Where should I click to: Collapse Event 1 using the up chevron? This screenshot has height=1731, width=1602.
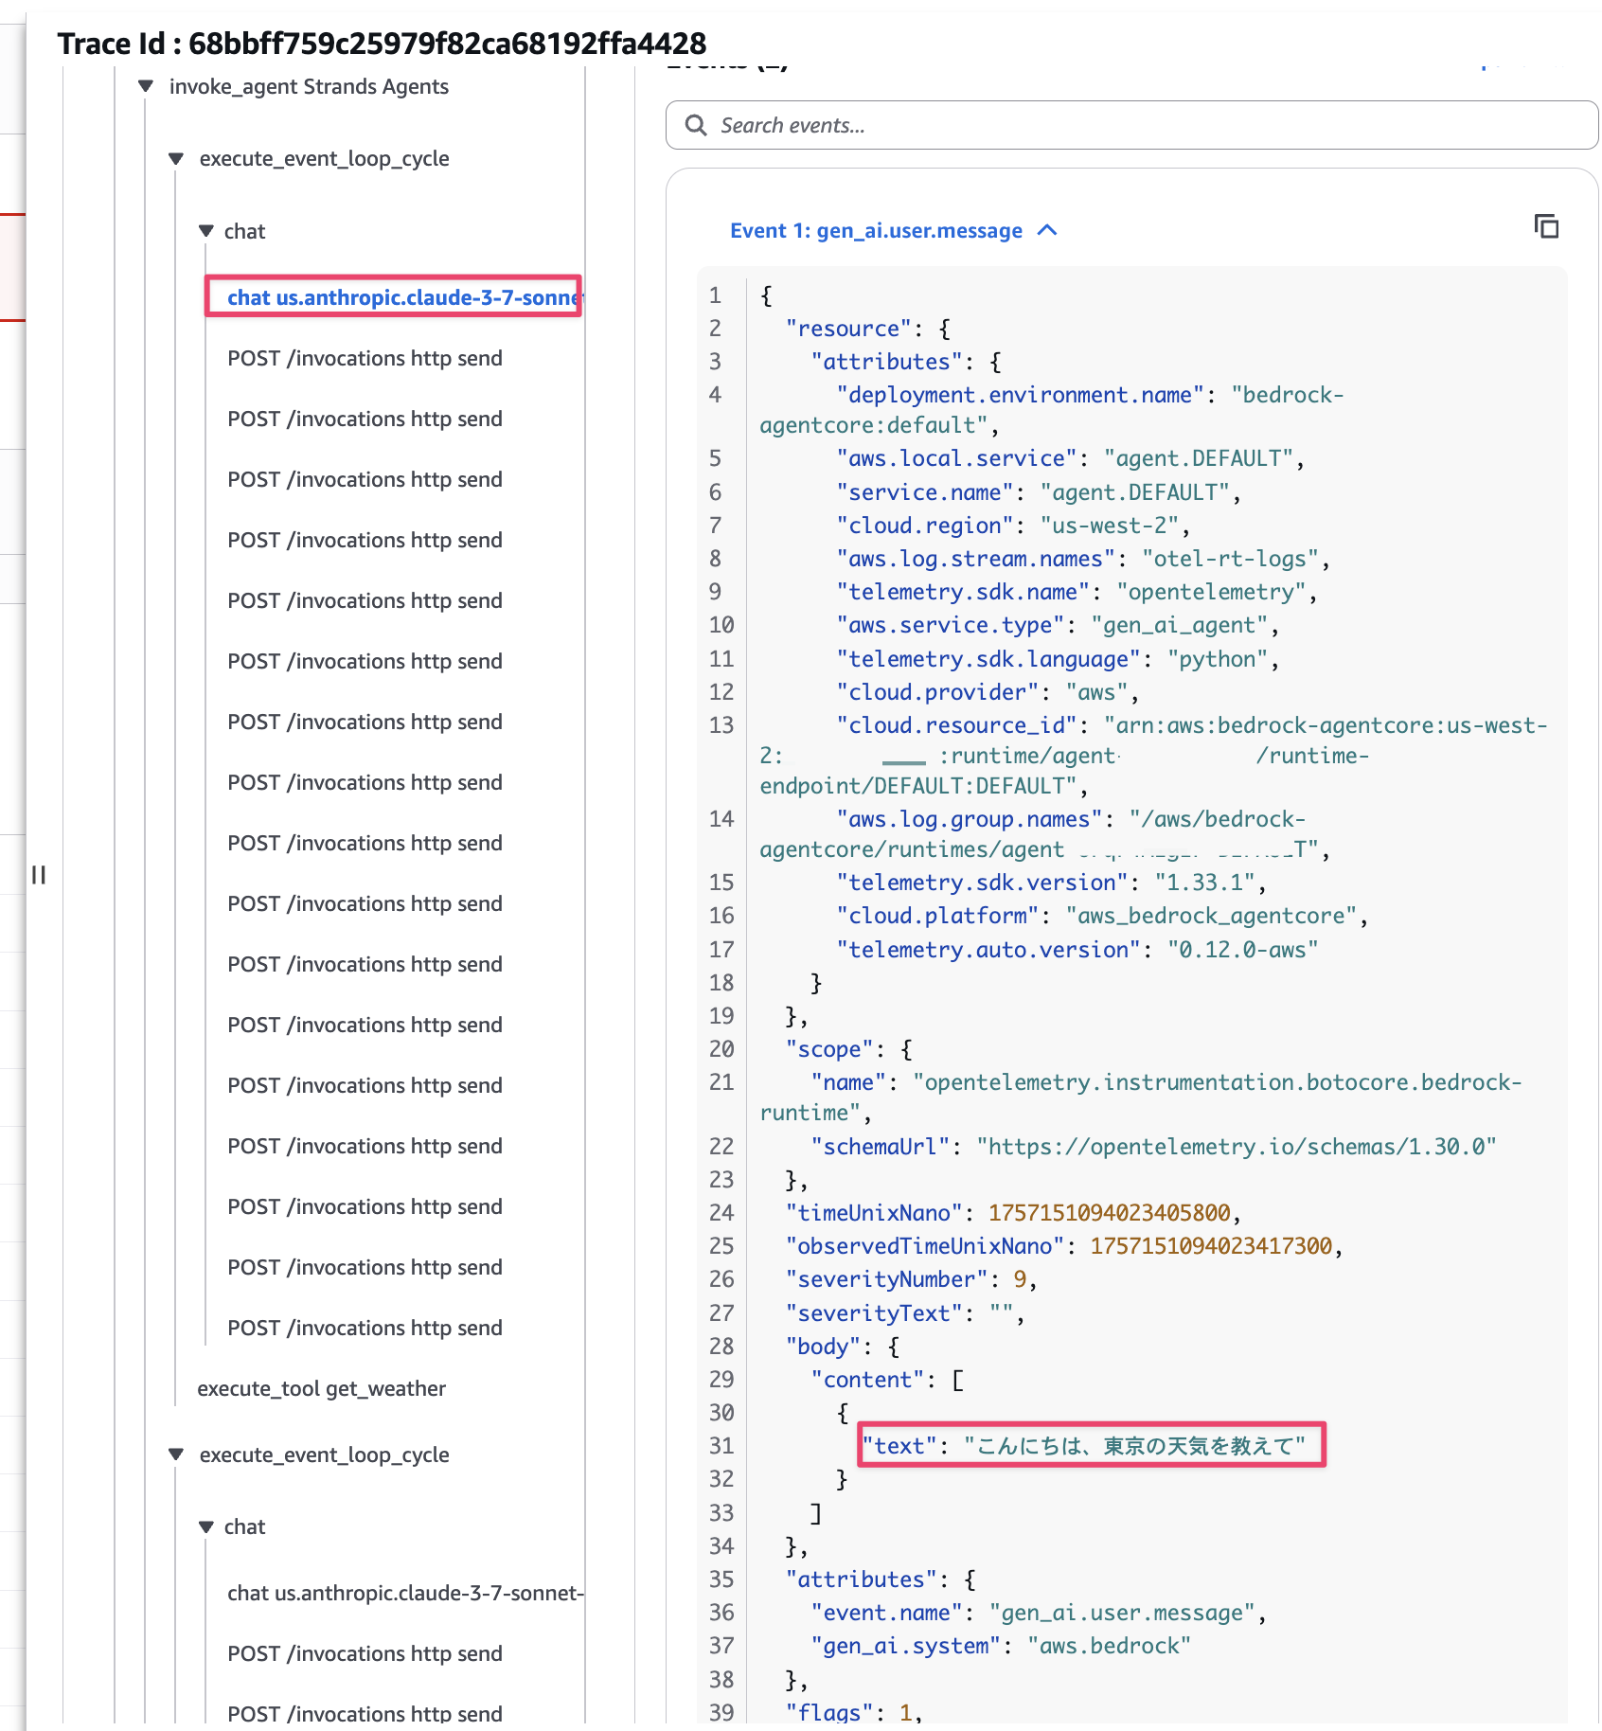coord(1047,230)
